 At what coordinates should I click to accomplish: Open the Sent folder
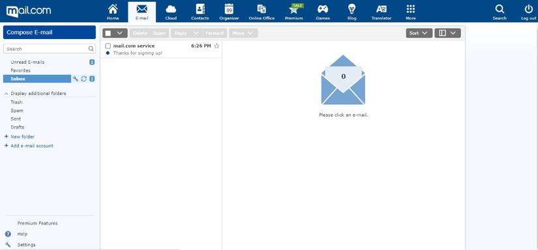(x=16, y=119)
